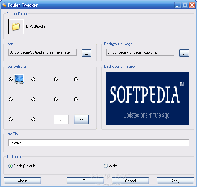Select the fourth radio button in top icon row
Image resolution: width=197 pixels, height=187 pixels.
point(76,79)
